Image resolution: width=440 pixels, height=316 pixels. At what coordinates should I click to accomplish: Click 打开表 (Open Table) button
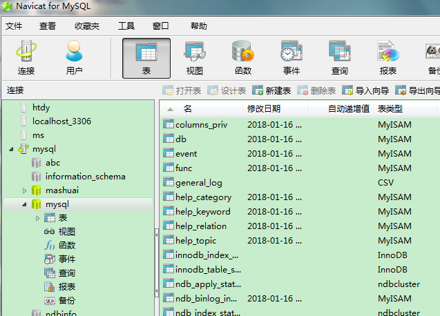pos(182,90)
